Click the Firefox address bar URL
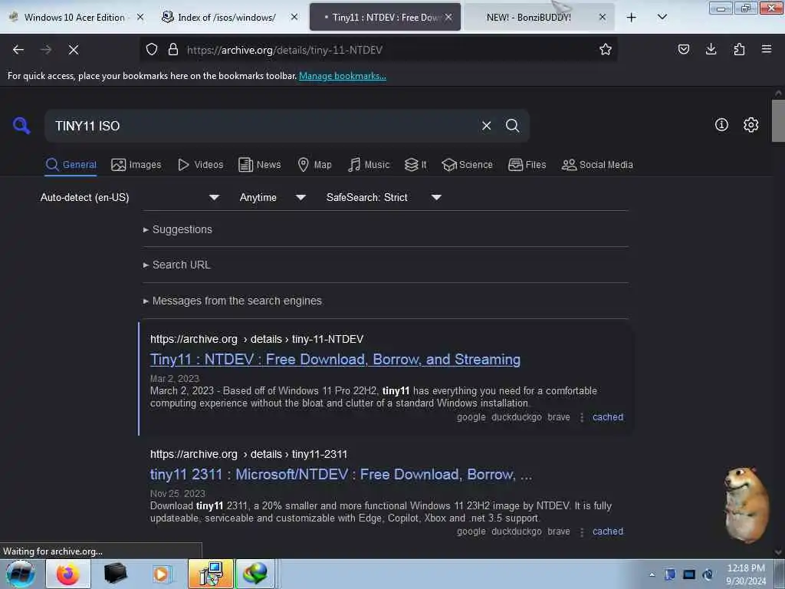 click(284, 50)
